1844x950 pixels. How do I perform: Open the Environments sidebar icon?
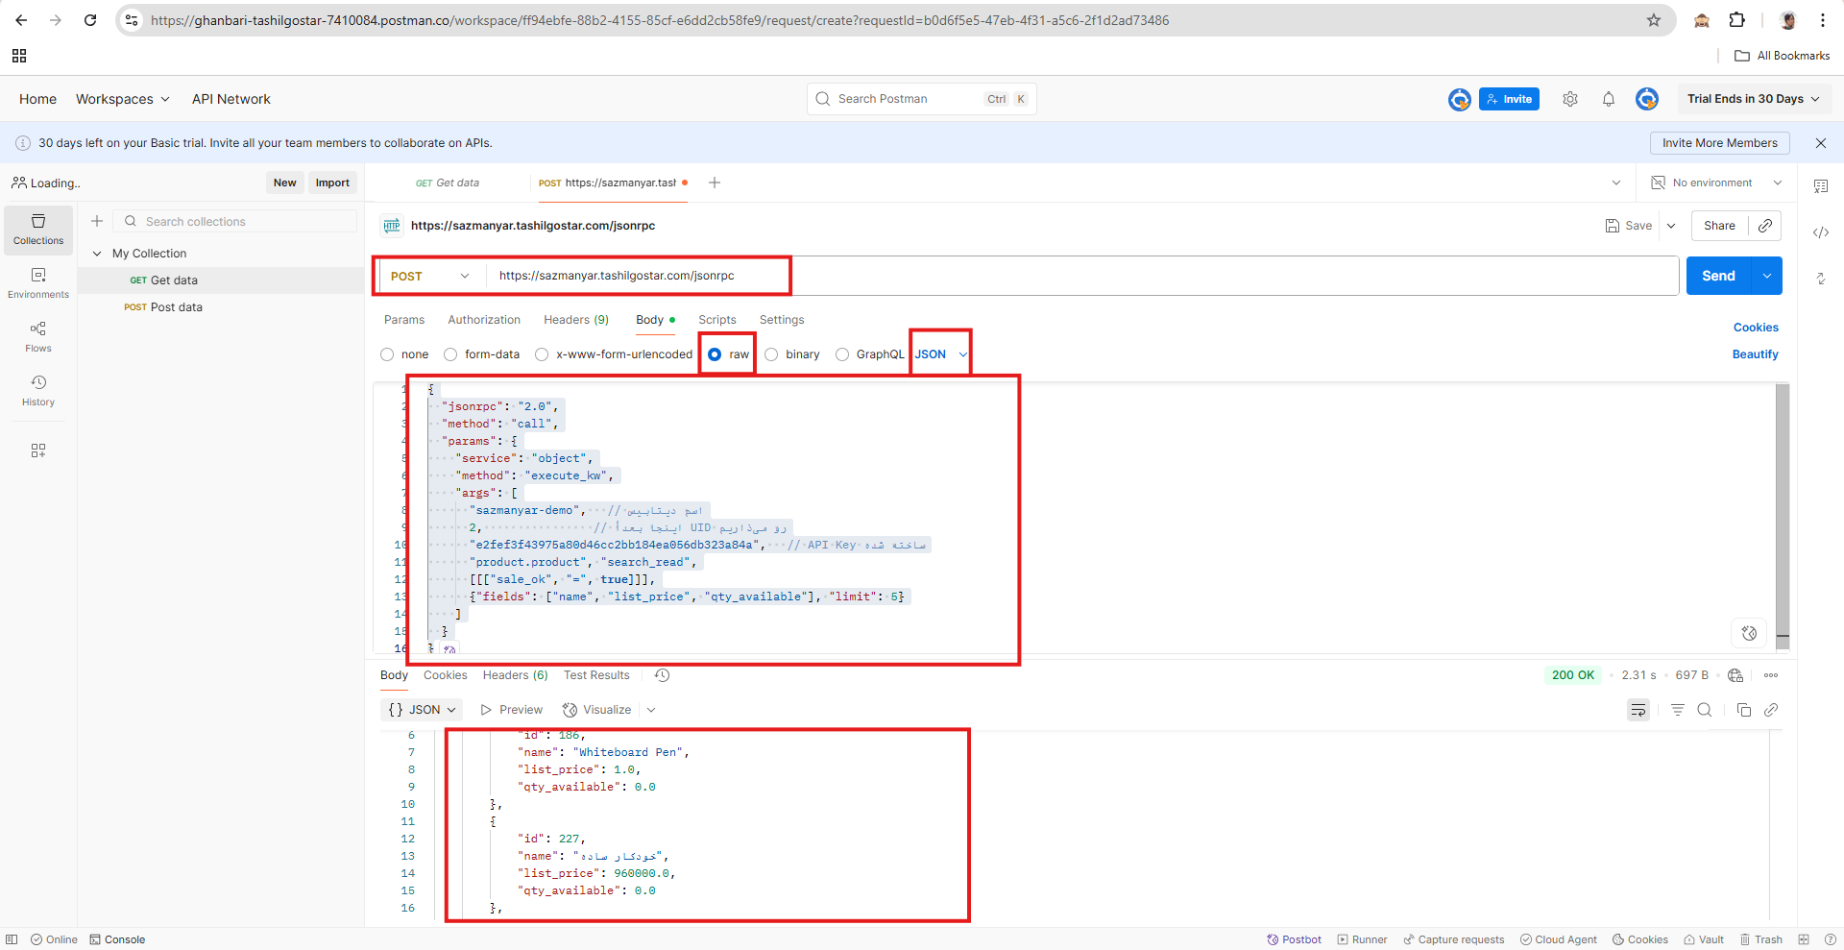[38, 283]
